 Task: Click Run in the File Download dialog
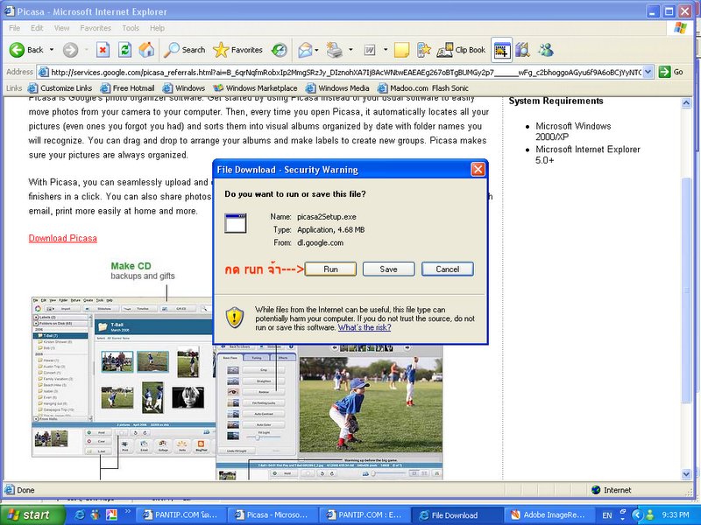pyautogui.click(x=330, y=269)
